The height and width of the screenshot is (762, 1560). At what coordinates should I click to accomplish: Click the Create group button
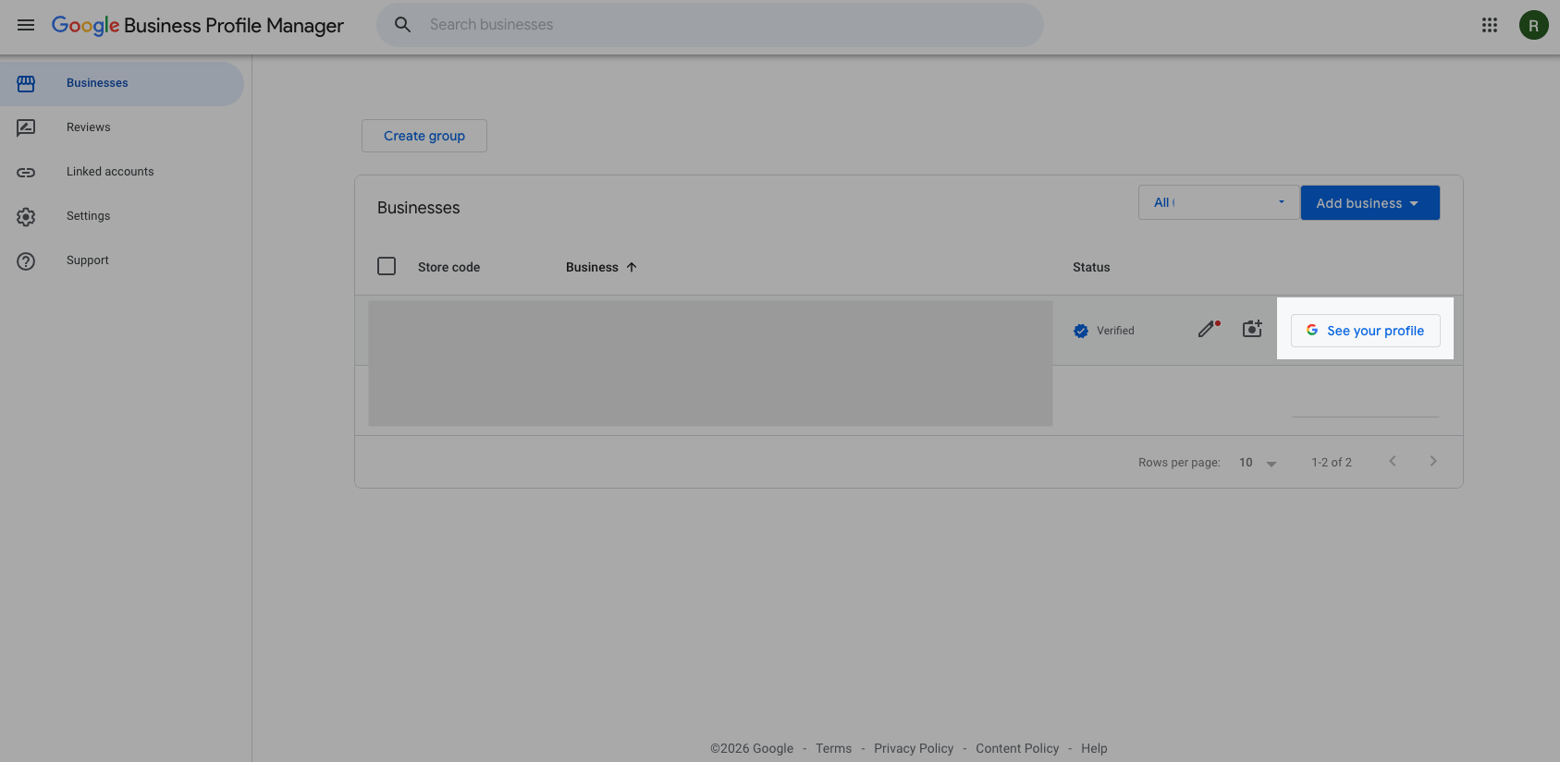tap(424, 136)
